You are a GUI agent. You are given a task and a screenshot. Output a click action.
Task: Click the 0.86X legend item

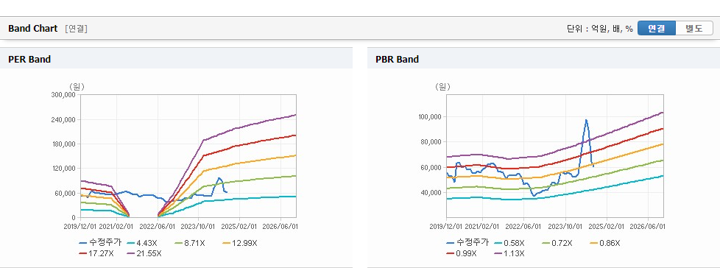click(x=606, y=243)
